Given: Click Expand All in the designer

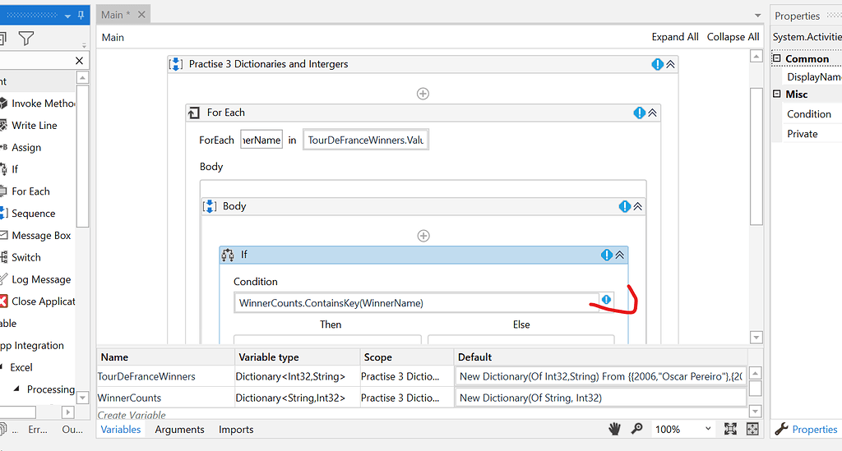Looking at the screenshot, I should (674, 37).
